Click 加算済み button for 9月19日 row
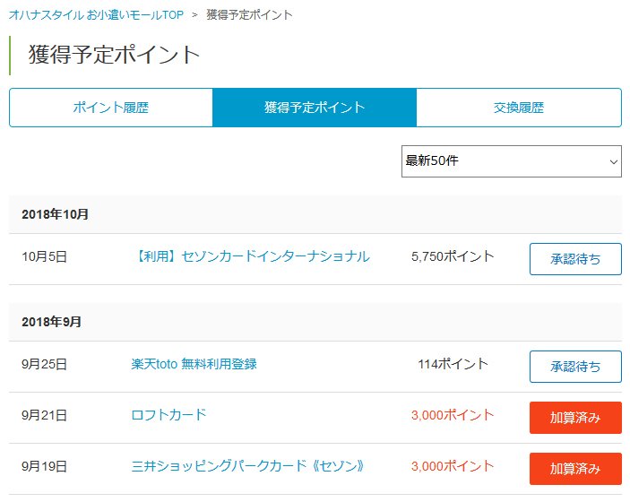 575,469
